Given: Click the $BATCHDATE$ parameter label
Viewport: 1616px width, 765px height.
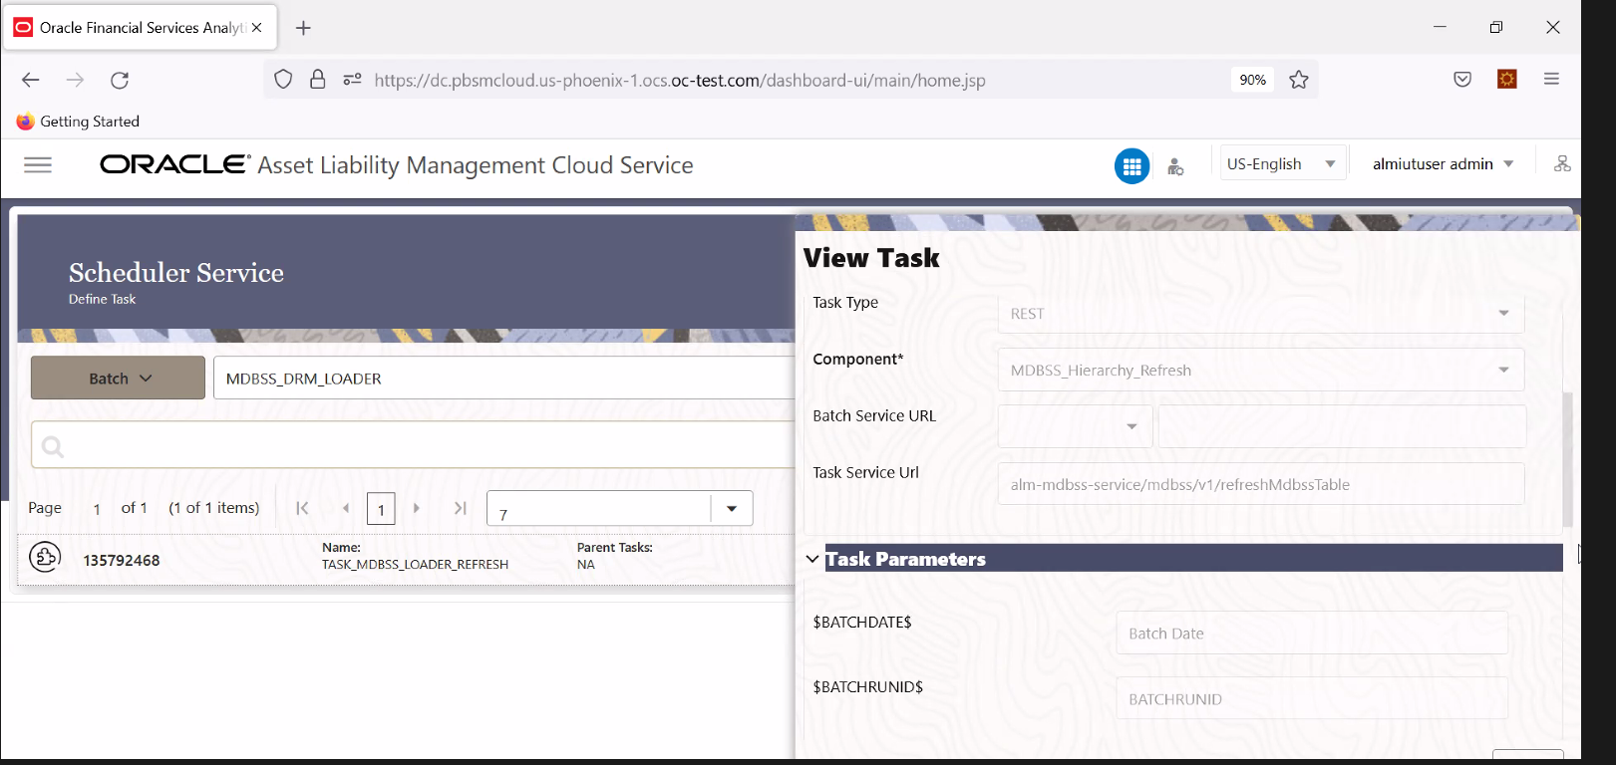Looking at the screenshot, I should 862,623.
